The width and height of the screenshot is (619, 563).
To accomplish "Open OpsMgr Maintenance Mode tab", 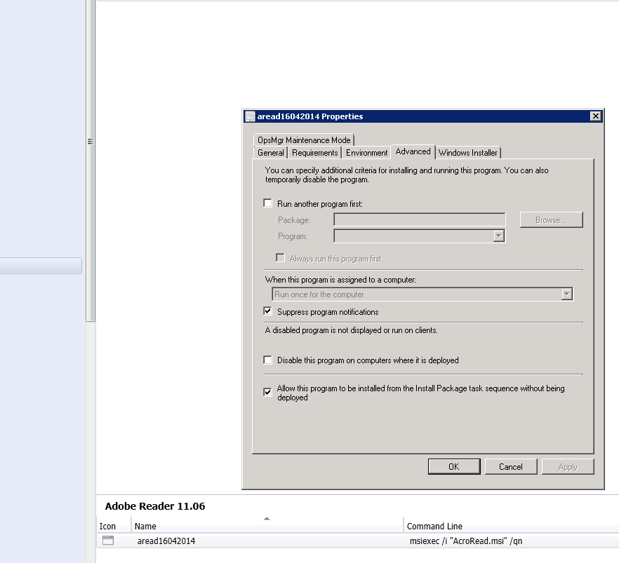I will (304, 140).
